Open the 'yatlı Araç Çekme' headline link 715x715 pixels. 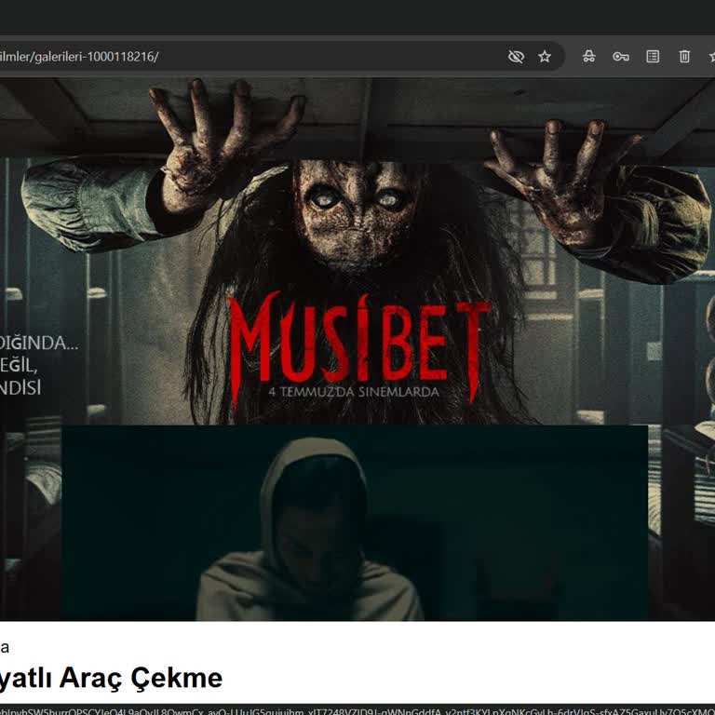[111, 678]
